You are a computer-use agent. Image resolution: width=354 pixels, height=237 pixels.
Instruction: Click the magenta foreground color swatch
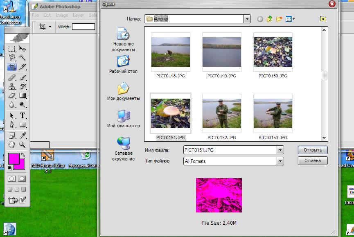tap(14, 158)
